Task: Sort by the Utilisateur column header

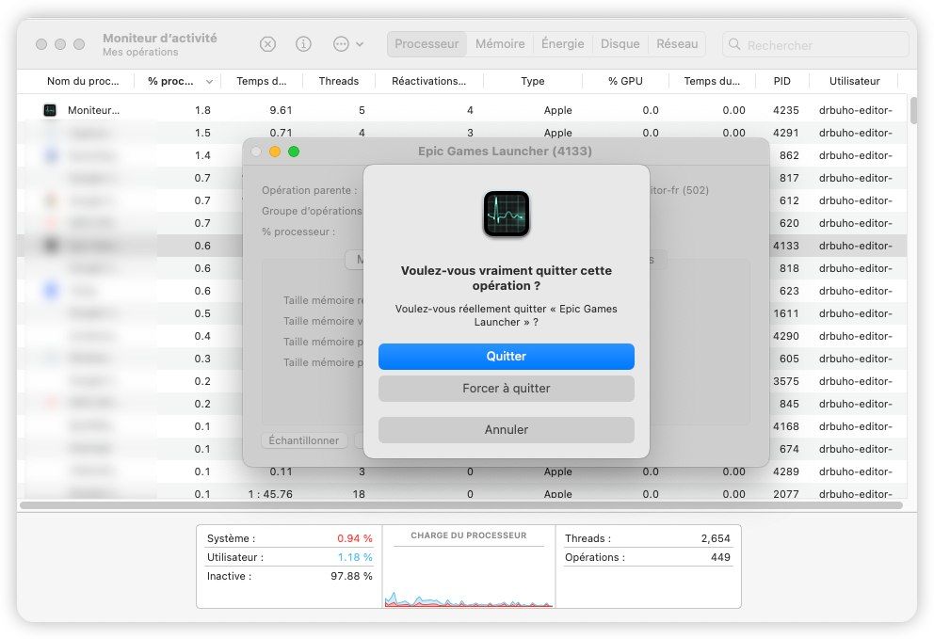Action: pos(854,81)
